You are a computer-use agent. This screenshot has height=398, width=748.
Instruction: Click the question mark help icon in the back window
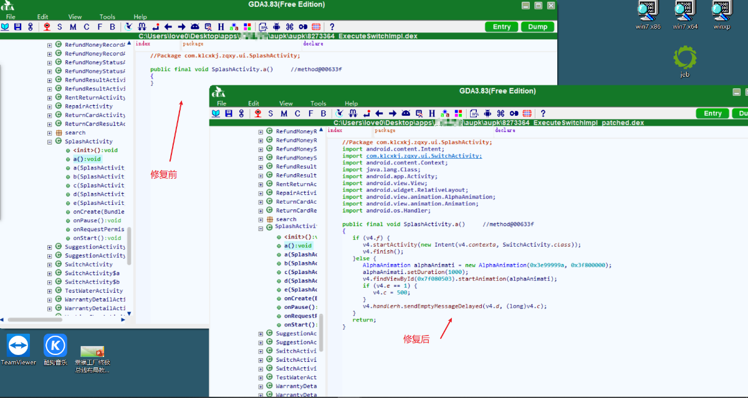point(332,27)
